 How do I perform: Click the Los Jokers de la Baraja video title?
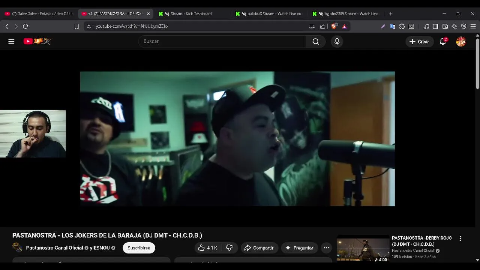click(107, 235)
